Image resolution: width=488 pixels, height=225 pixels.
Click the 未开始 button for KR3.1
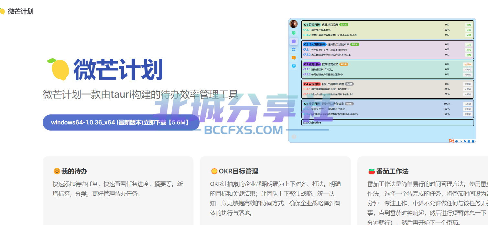click(468, 69)
